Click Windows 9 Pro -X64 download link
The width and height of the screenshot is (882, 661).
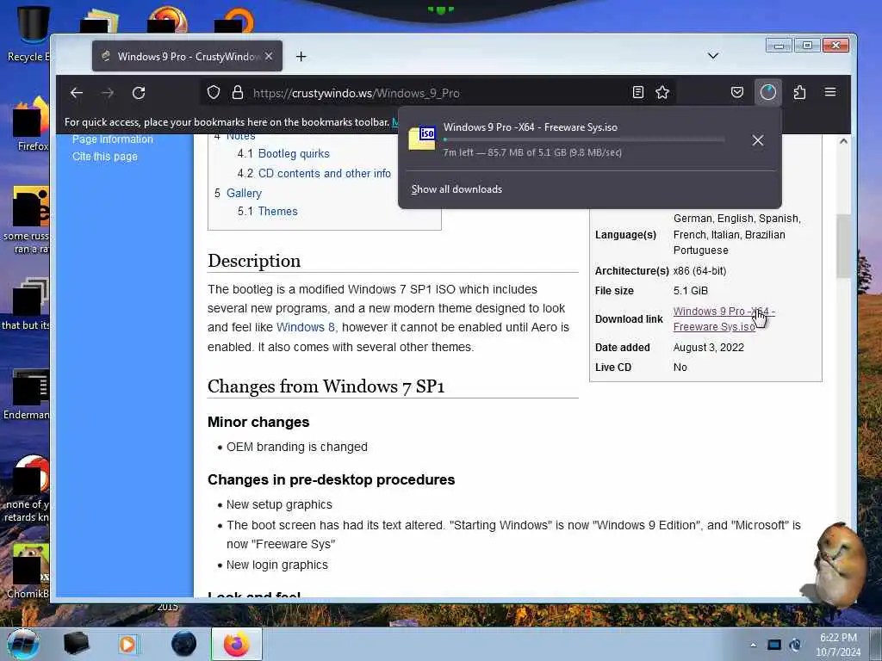point(724,318)
